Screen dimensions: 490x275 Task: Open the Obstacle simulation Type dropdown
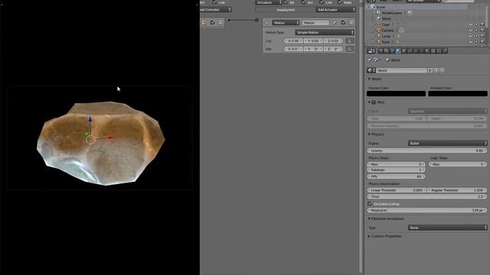tap(447, 228)
